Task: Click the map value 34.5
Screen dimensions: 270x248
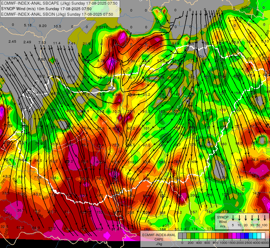Action: [255, 160]
